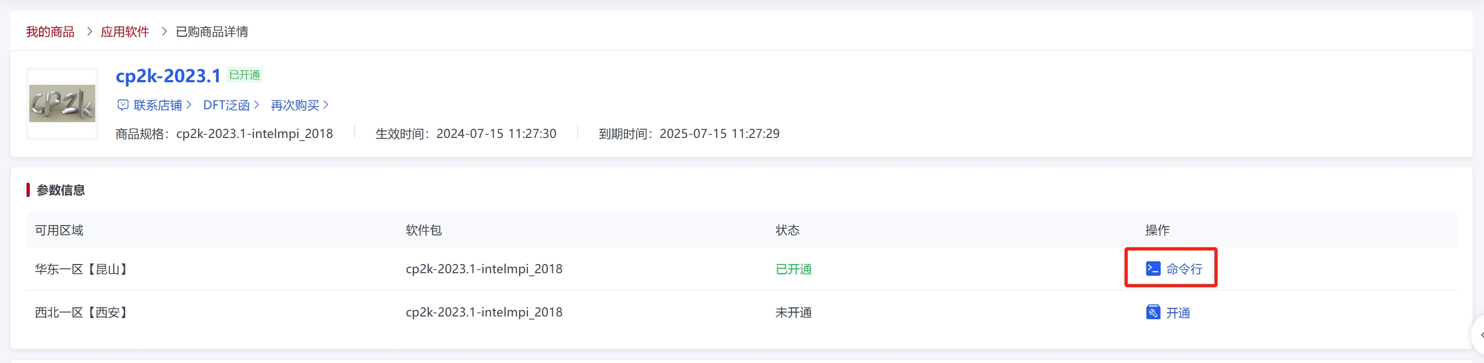Open the cp2k-2023.1 product title

pyautogui.click(x=168, y=76)
